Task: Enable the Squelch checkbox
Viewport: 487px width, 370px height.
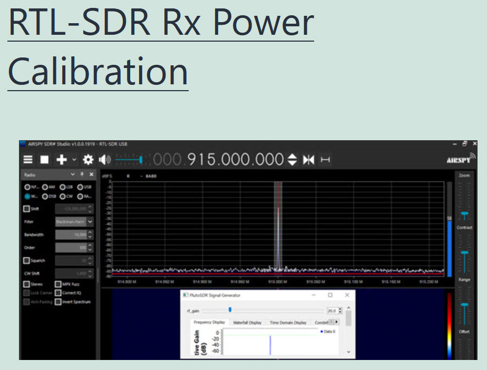Action: pyautogui.click(x=27, y=260)
